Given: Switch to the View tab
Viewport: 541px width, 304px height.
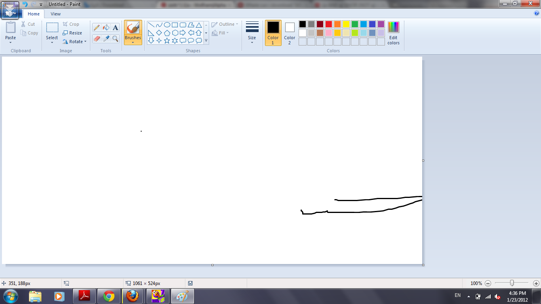Looking at the screenshot, I should tap(55, 13).
